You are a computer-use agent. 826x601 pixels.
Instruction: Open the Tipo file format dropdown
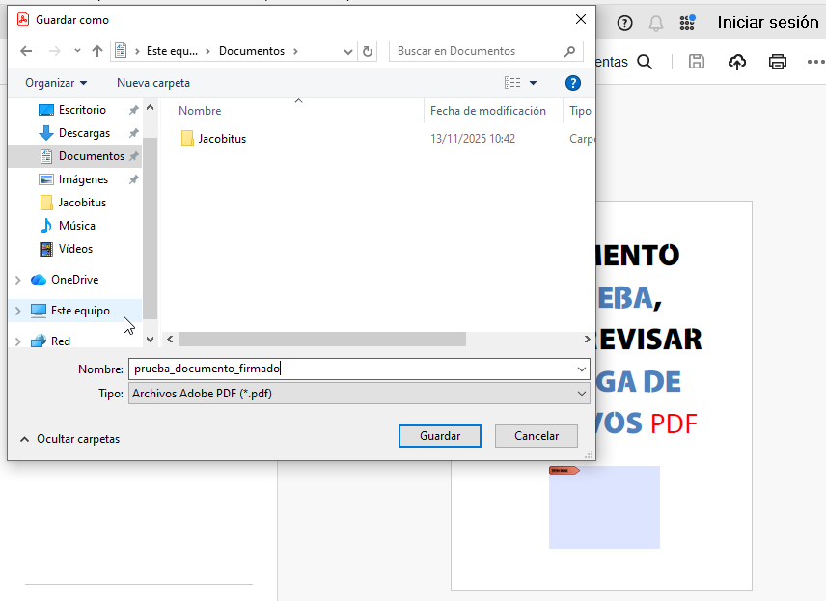tap(358, 394)
